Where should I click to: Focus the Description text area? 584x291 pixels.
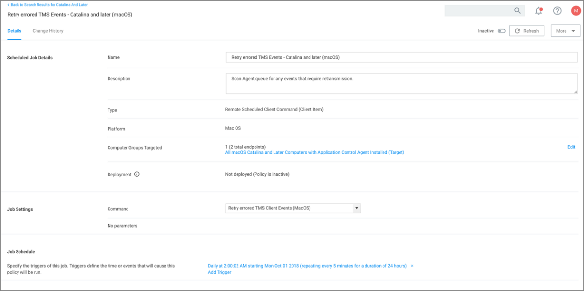pyautogui.click(x=401, y=84)
